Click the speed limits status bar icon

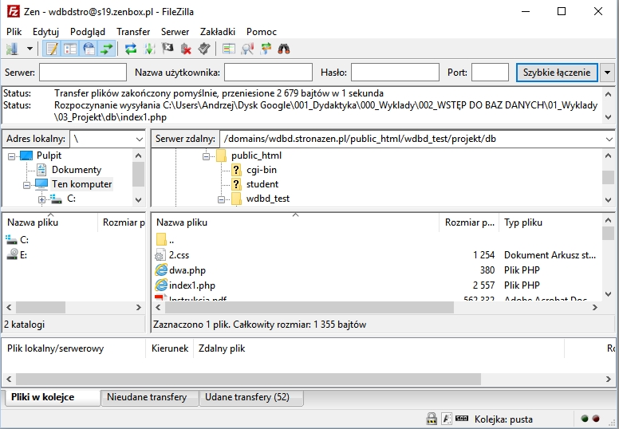[x=462, y=419]
